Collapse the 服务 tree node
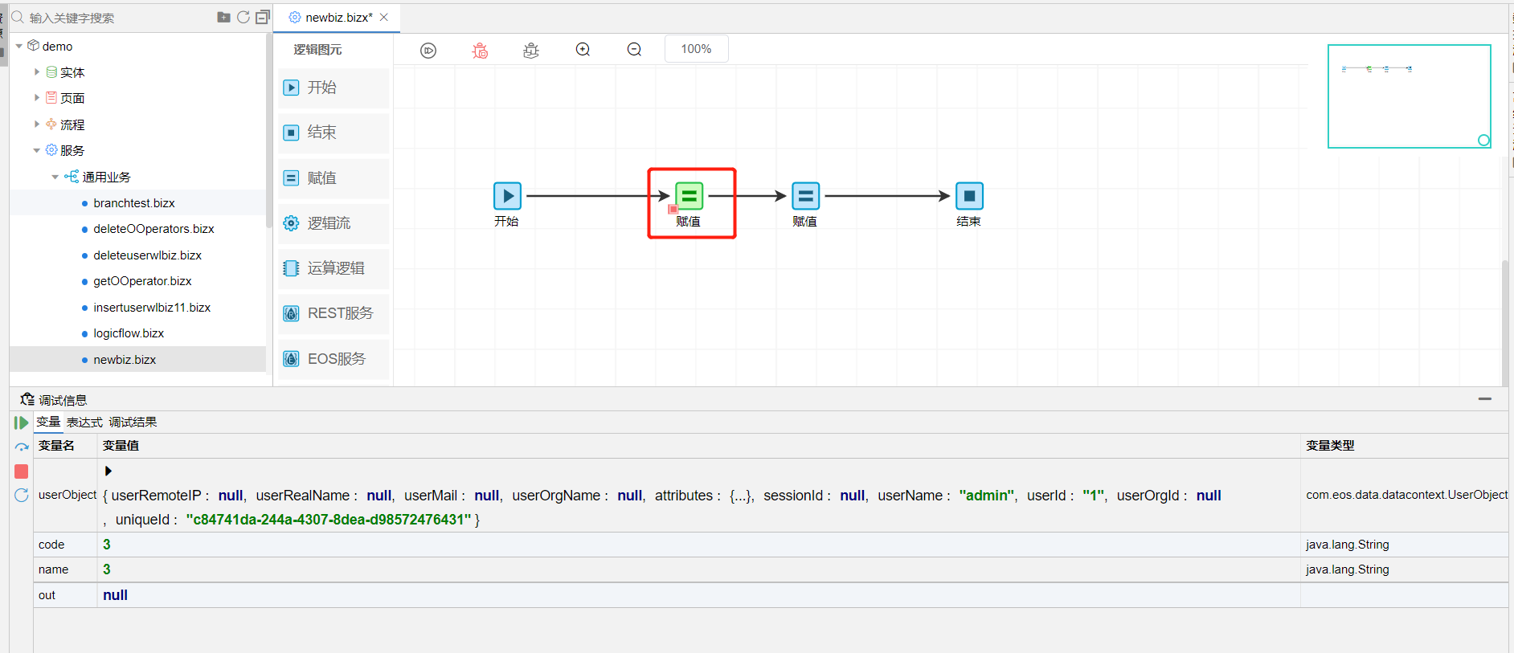This screenshot has height=653, width=1514. point(37,150)
